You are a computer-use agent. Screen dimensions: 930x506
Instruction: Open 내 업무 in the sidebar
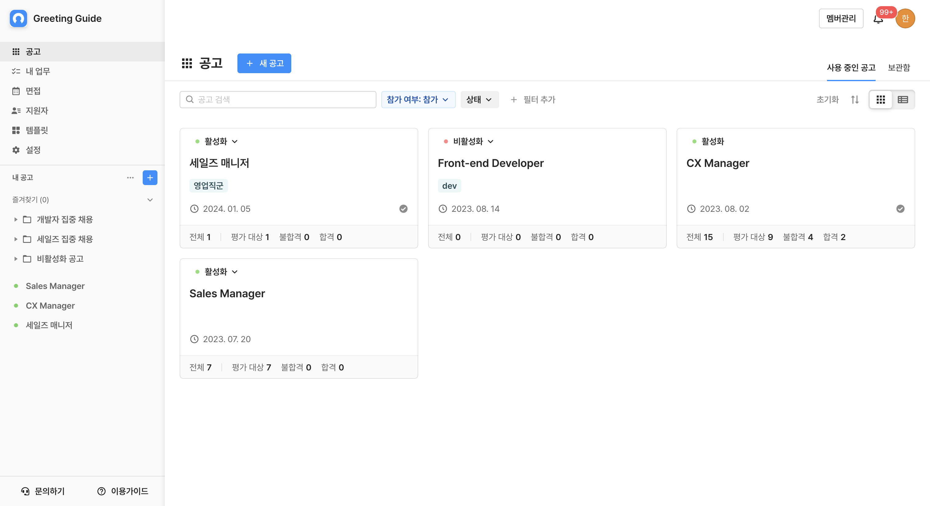pyautogui.click(x=82, y=71)
